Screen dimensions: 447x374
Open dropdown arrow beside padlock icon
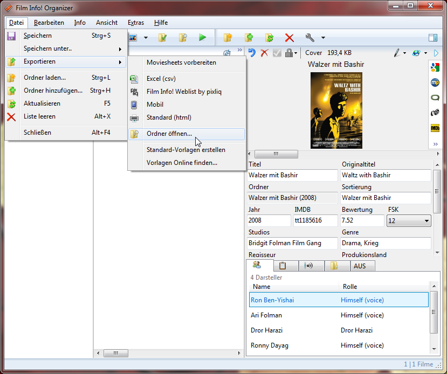(296, 53)
